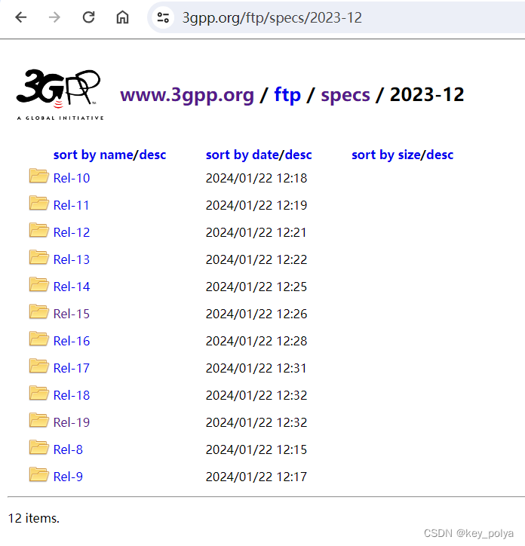Click the date 2024/01/22 12:28
The height and width of the screenshot is (546, 525).
[256, 341]
